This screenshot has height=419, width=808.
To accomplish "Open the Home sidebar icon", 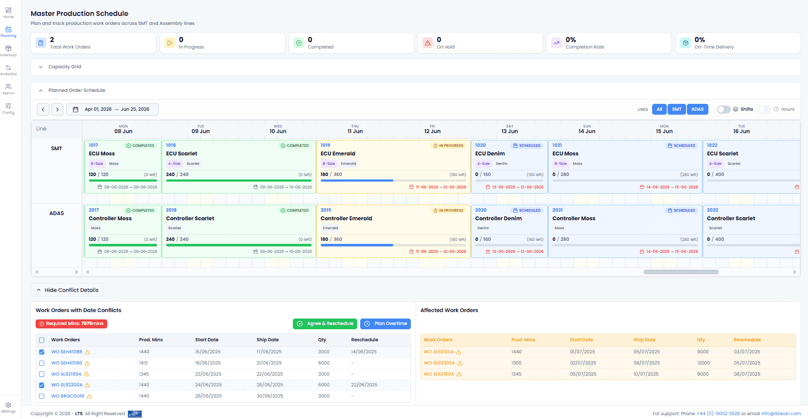I will click(8, 12).
